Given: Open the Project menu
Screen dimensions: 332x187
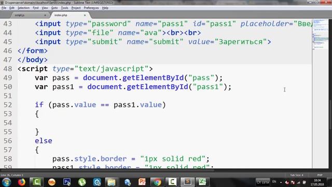Looking at the screenshot, I should 76,8.
